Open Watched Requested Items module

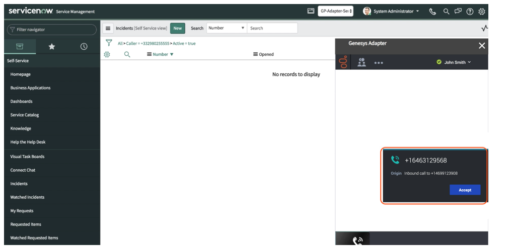point(34,238)
